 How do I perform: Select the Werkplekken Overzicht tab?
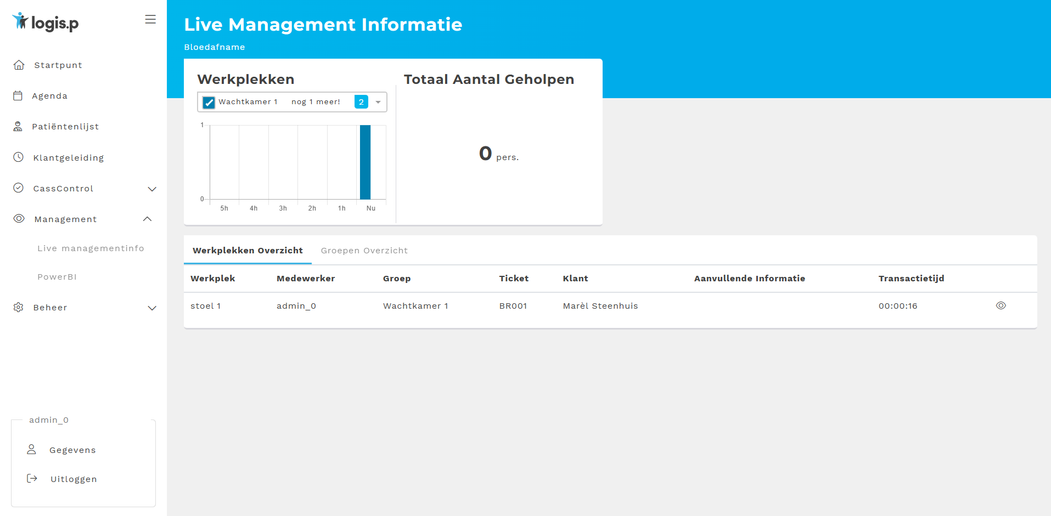click(248, 251)
